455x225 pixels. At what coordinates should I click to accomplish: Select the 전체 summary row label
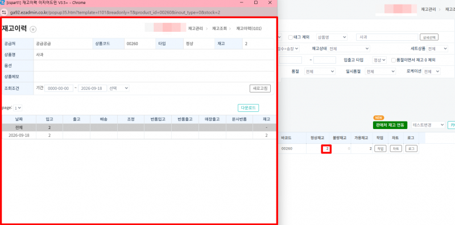(19, 128)
